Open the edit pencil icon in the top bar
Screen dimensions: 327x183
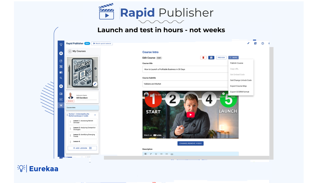click(x=248, y=43)
